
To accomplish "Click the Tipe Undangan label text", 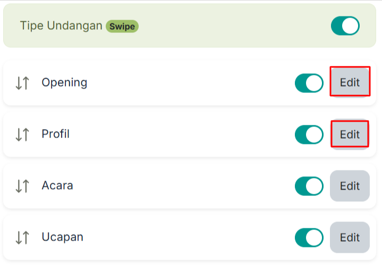I will [x=61, y=25].
